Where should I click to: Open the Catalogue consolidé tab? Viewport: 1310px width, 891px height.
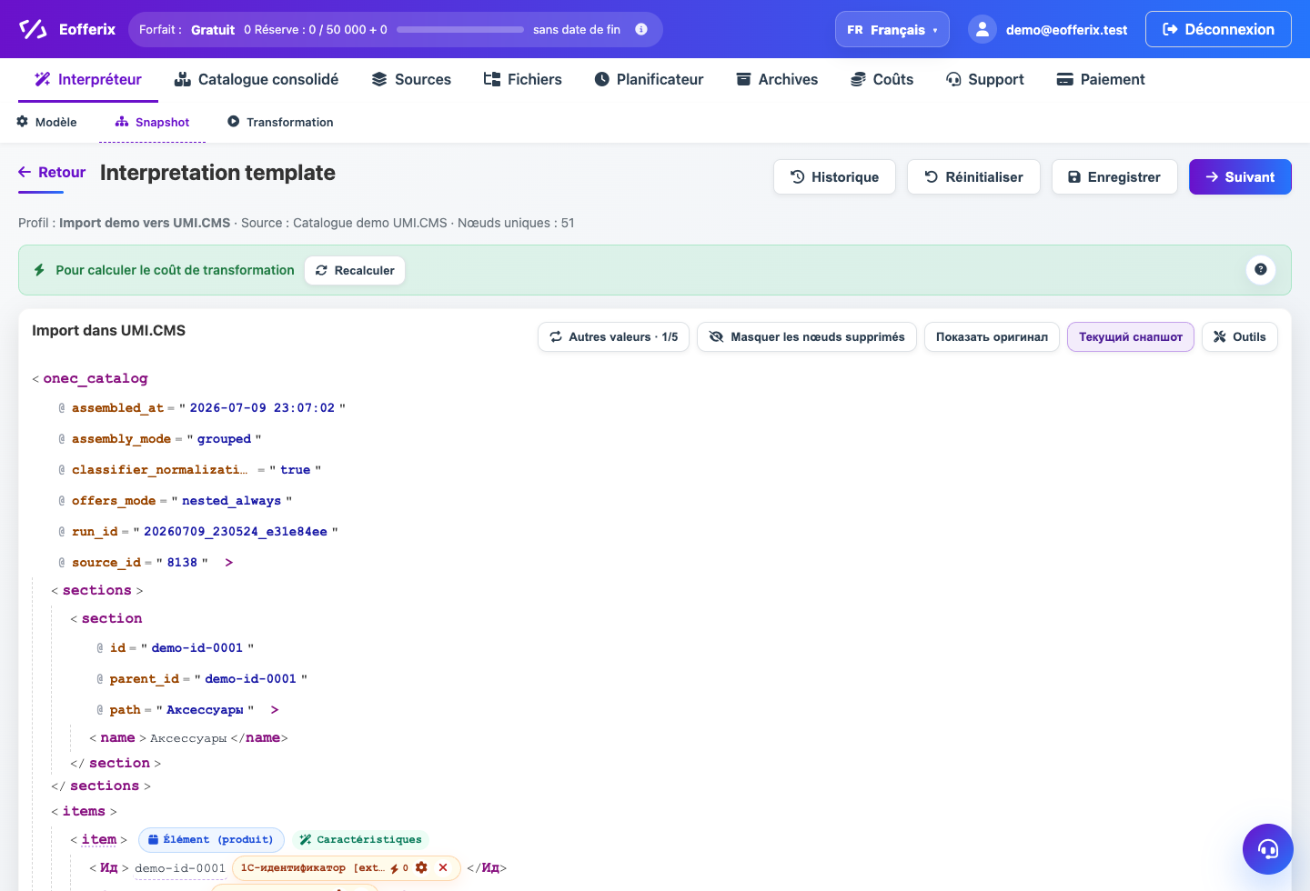tap(257, 79)
